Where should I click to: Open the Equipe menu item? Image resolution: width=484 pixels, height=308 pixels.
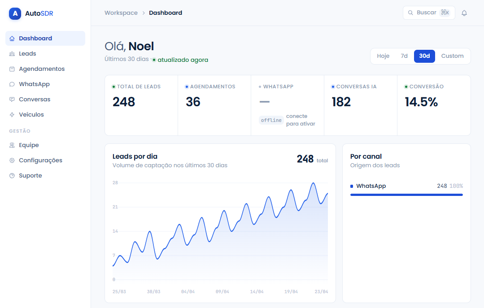[29, 145]
